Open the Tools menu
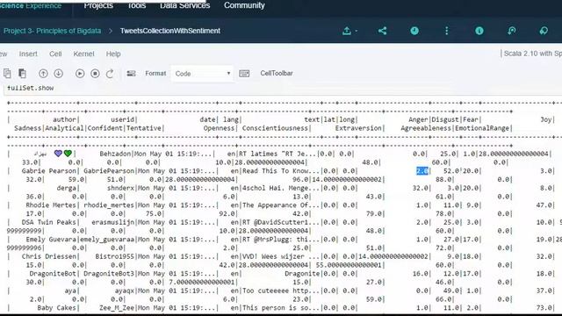The height and width of the screenshot is (316, 562). tap(137, 5)
